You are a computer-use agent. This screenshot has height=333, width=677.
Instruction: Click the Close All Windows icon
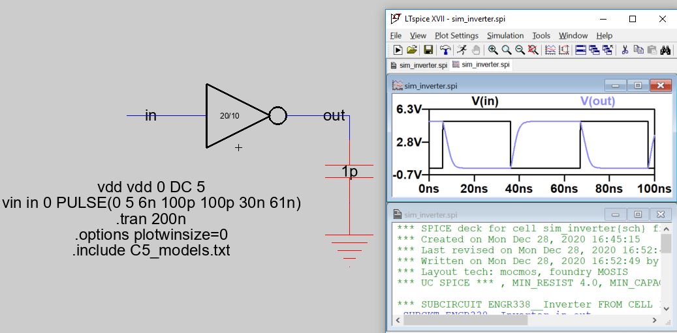608,50
